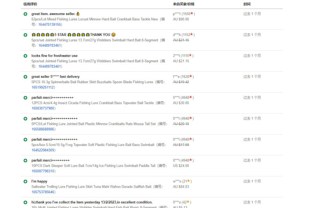Click the '时间' column header

(x=247, y=4)
